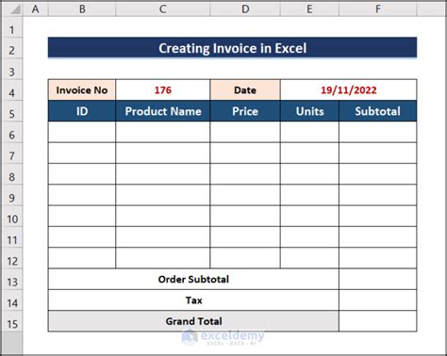Click the 'Units' heading cell

[309, 111]
